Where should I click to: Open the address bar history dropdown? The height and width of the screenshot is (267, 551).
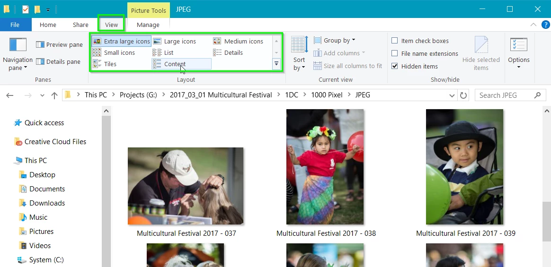452,95
